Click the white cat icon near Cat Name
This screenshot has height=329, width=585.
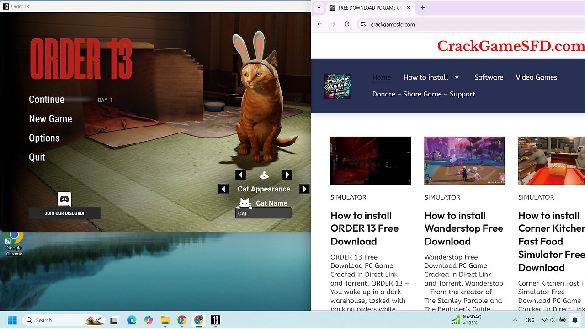coord(245,203)
